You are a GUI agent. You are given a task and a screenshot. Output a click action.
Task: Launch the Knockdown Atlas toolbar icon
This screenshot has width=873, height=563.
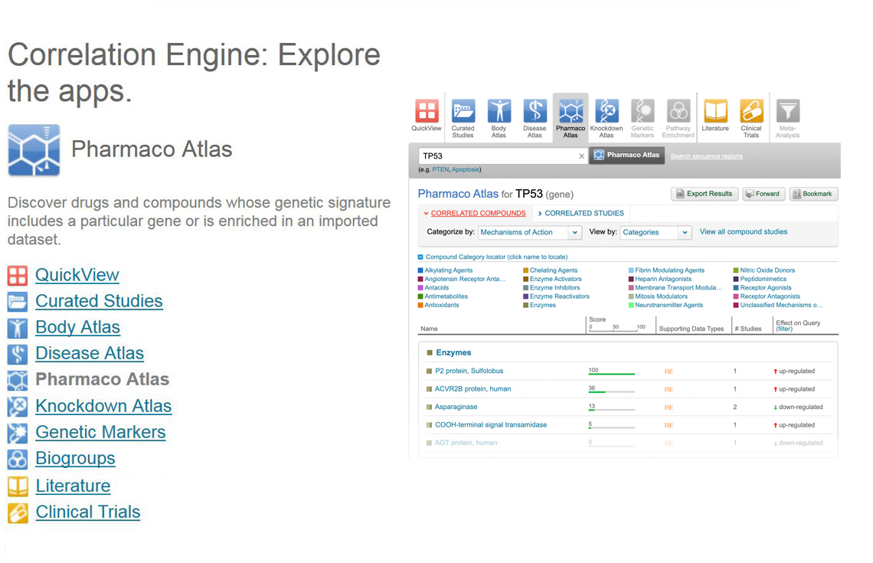607,112
